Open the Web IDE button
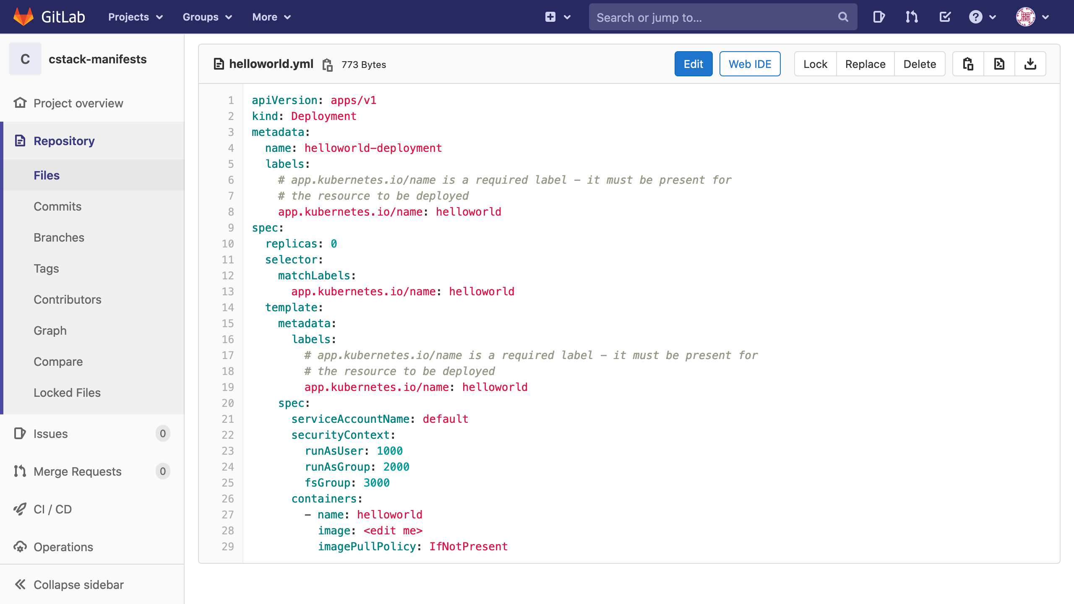This screenshot has height=604, width=1074. 750,64
